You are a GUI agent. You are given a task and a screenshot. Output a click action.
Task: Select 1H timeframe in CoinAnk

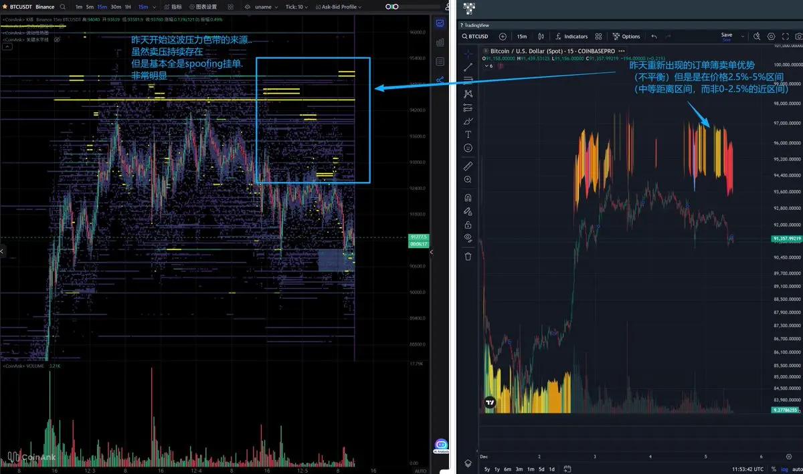128,7
